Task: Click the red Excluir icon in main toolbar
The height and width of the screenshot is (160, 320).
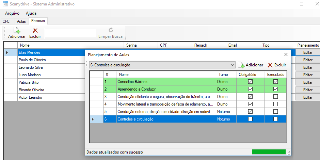Action: coord(35,30)
